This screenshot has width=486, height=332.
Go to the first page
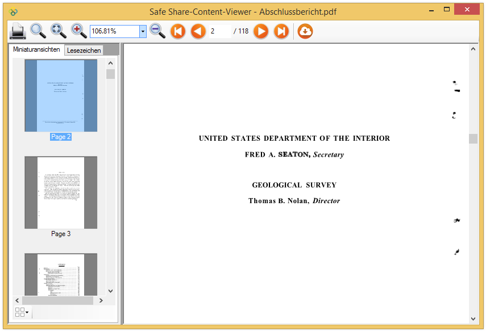pos(178,31)
